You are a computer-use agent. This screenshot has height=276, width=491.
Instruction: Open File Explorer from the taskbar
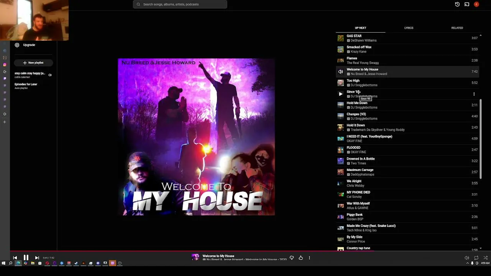pos(33,263)
